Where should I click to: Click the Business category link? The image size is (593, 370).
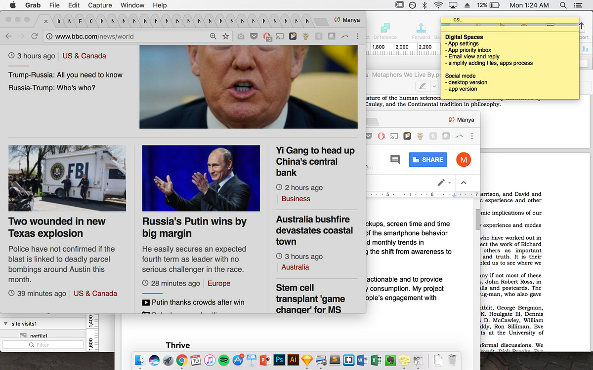296,199
